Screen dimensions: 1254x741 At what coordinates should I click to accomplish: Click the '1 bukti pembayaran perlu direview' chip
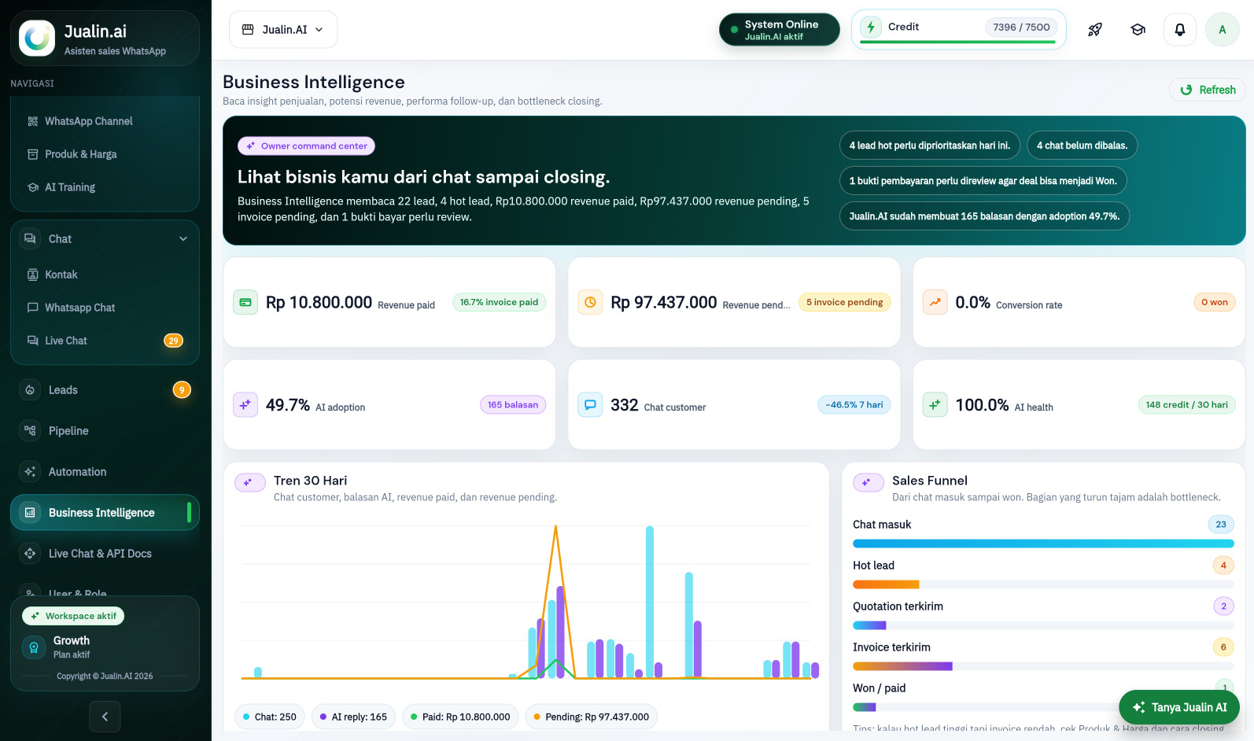click(x=983, y=181)
